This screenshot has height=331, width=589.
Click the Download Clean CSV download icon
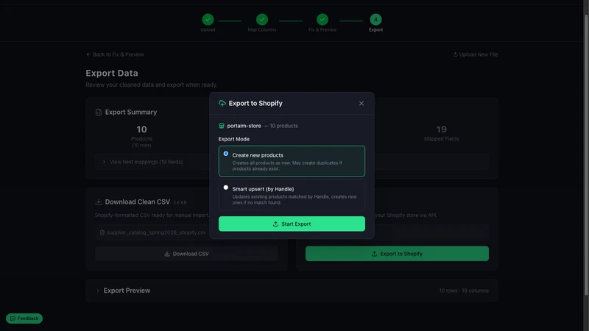pos(99,202)
